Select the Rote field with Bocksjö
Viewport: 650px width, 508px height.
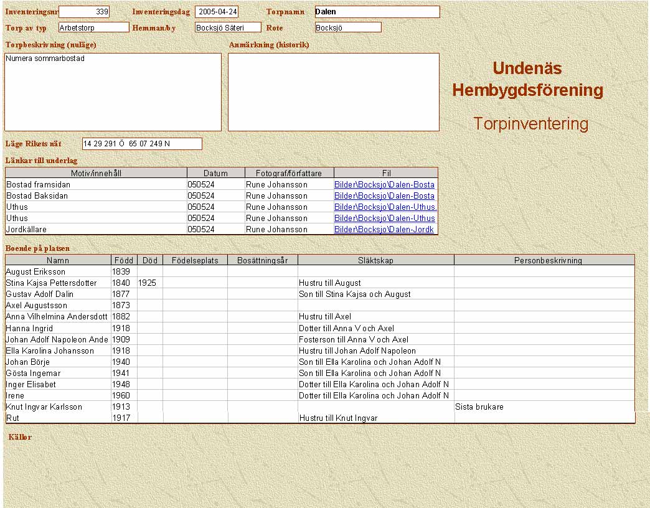(x=348, y=27)
